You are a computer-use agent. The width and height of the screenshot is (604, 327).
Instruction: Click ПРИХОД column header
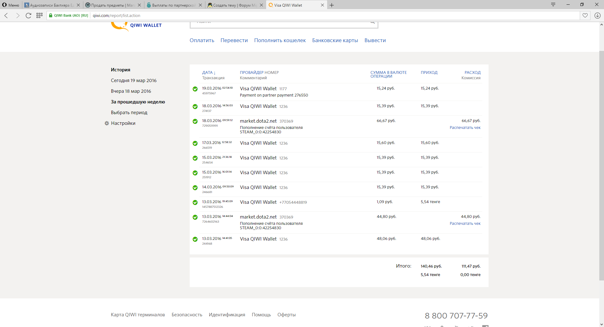click(x=429, y=73)
